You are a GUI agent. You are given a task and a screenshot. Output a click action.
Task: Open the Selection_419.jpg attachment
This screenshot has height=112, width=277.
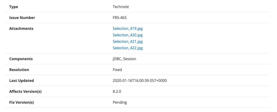click(x=128, y=29)
